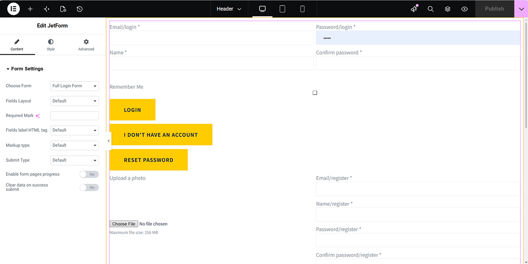Screen dimensions: 528x264
Task: Switch to Tablet device view
Action: click(x=282, y=9)
